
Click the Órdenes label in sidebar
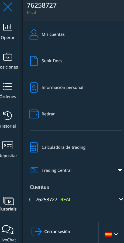[8, 96]
